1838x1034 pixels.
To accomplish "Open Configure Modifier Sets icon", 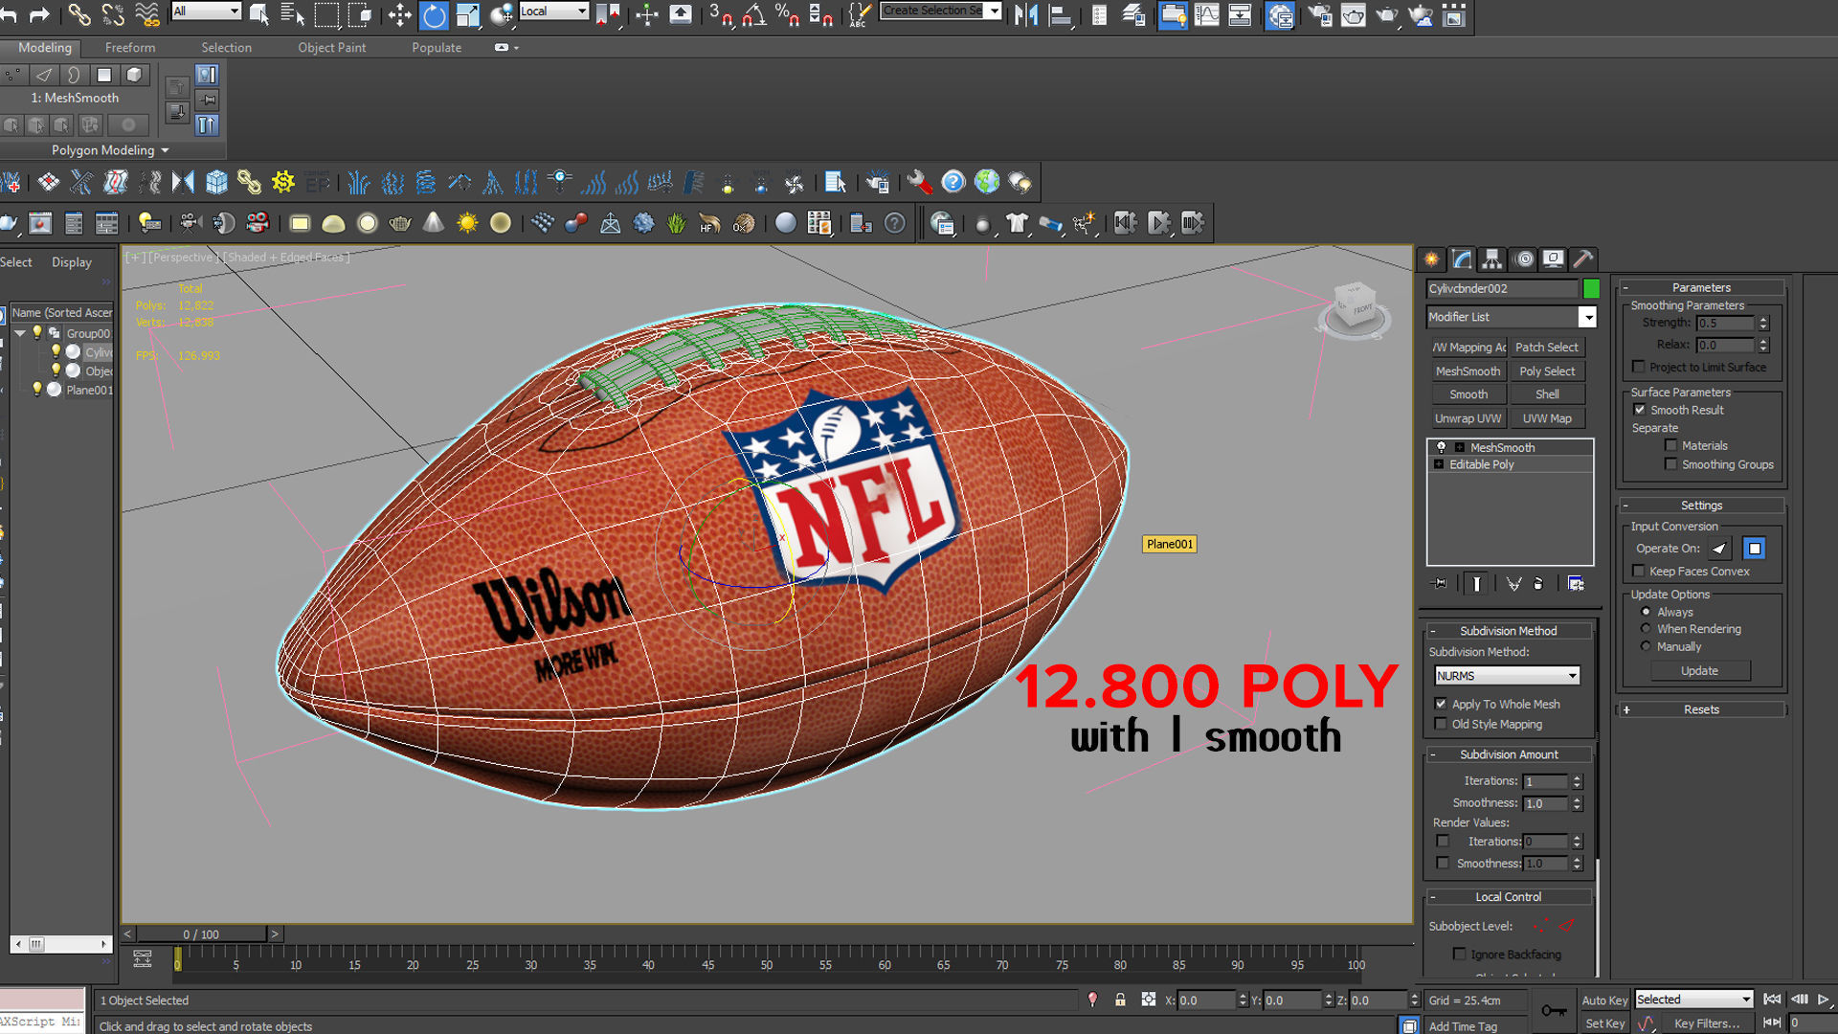I will coord(1576,583).
